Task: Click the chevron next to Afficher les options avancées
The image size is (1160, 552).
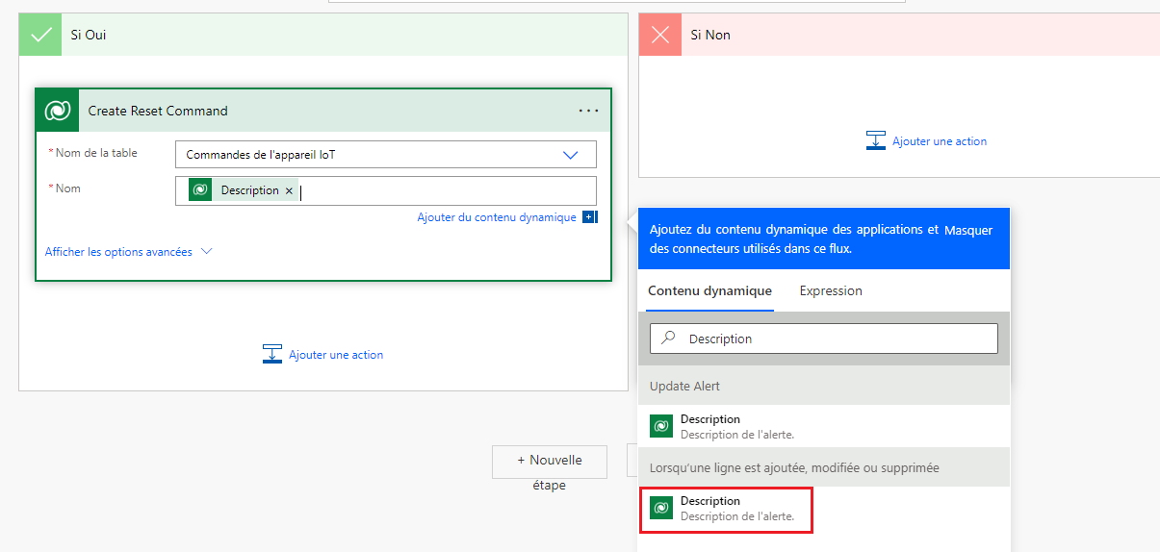Action: coord(205,252)
